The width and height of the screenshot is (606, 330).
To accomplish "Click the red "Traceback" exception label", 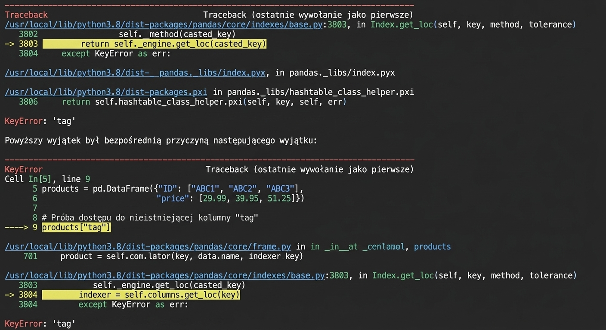I will click(26, 15).
